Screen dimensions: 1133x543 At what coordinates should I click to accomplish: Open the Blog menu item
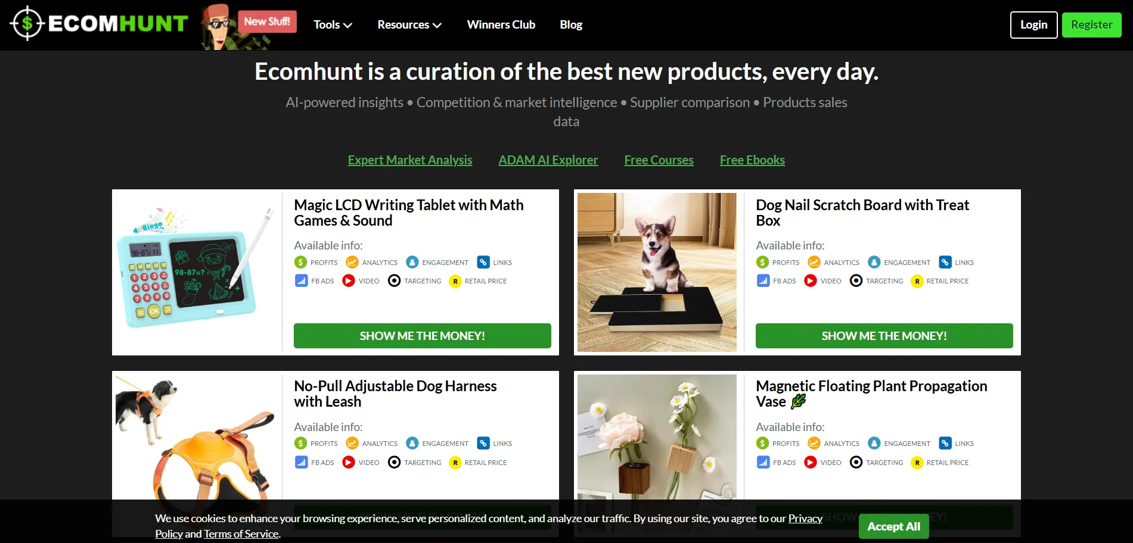click(x=571, y=25)
